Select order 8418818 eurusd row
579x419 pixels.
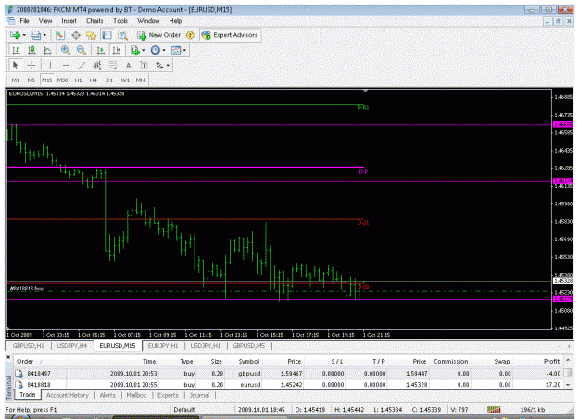pyautogui.click(x=288, y=385)
